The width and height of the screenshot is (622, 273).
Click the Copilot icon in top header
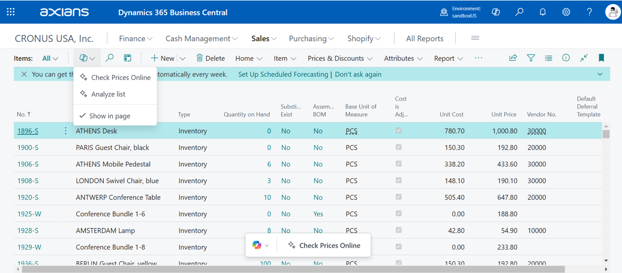coord(496,12)
